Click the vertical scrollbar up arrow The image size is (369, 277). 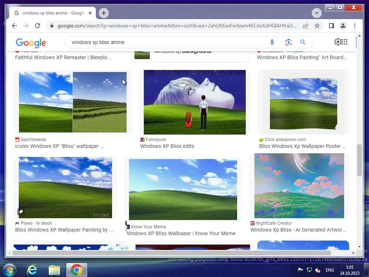tap(359, 36)
